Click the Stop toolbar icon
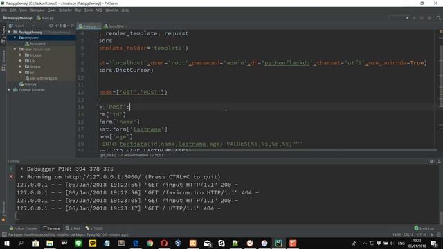The image size is (443, 249). (x=429, y=18)
